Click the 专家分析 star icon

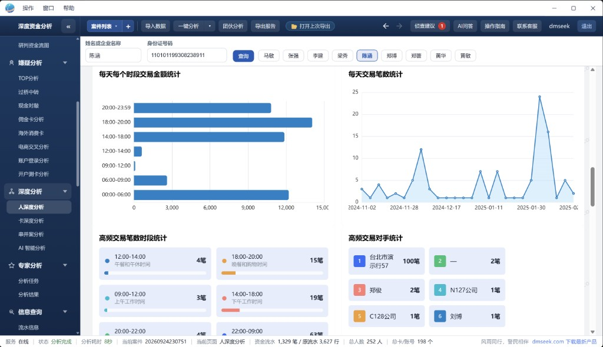coord(12,265)
